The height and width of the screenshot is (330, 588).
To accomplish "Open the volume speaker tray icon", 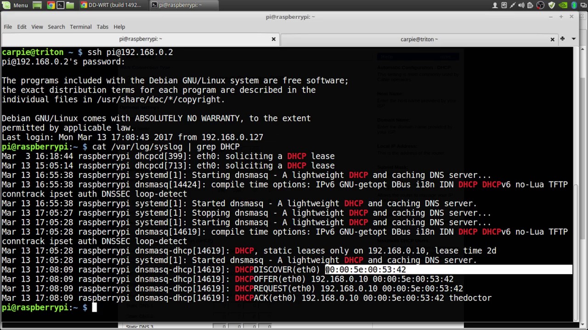I will point(521,5).
